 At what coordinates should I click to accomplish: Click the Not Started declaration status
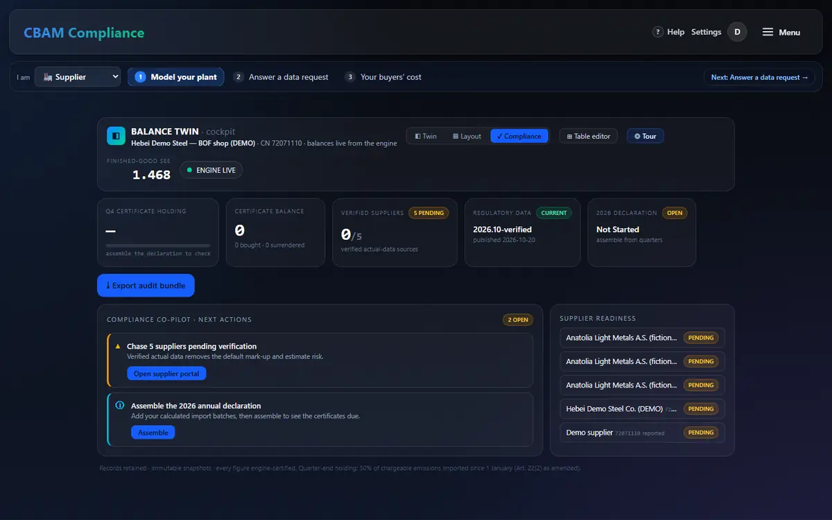click(x=618, y=229)
